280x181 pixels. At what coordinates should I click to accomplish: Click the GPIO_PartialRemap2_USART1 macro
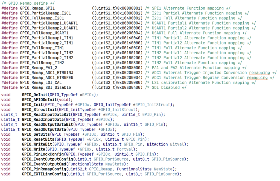[x=49, y=28]
